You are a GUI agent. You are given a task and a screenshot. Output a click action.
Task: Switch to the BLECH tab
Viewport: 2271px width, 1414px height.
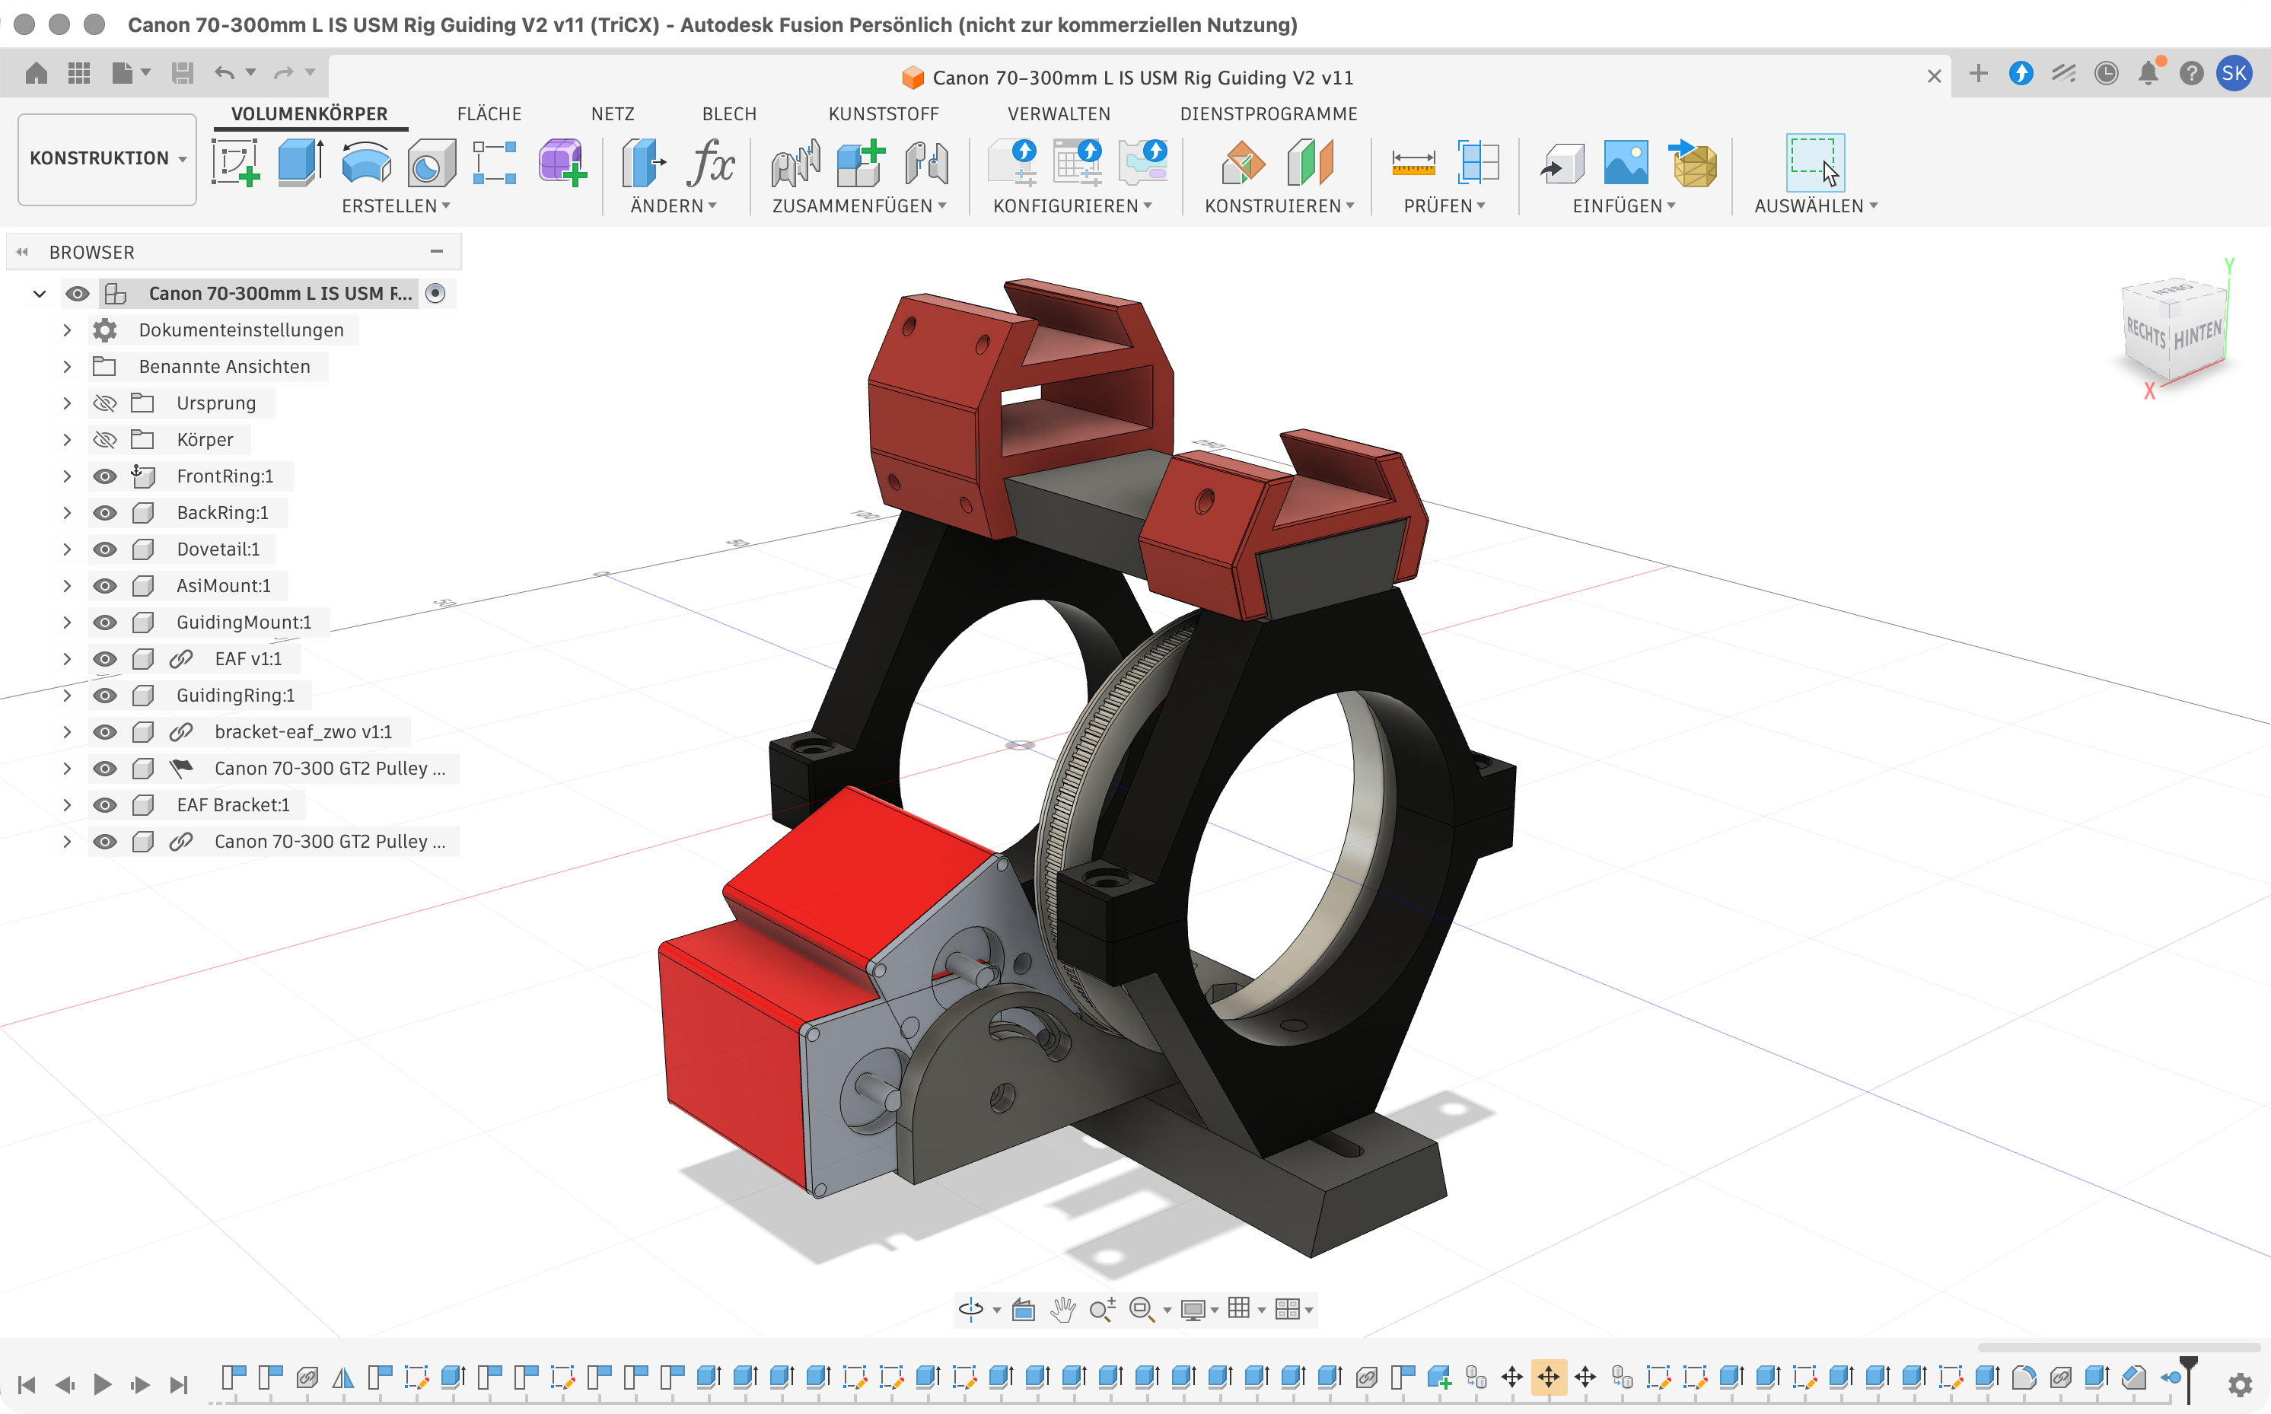coord(729,114)
